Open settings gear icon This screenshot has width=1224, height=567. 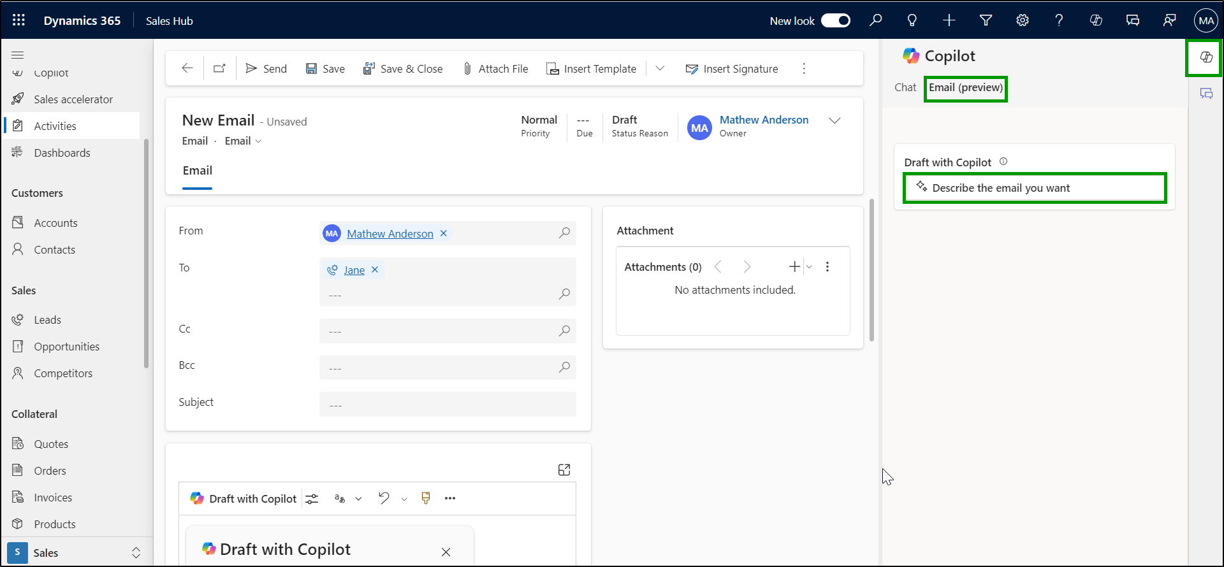[1023, 20]
